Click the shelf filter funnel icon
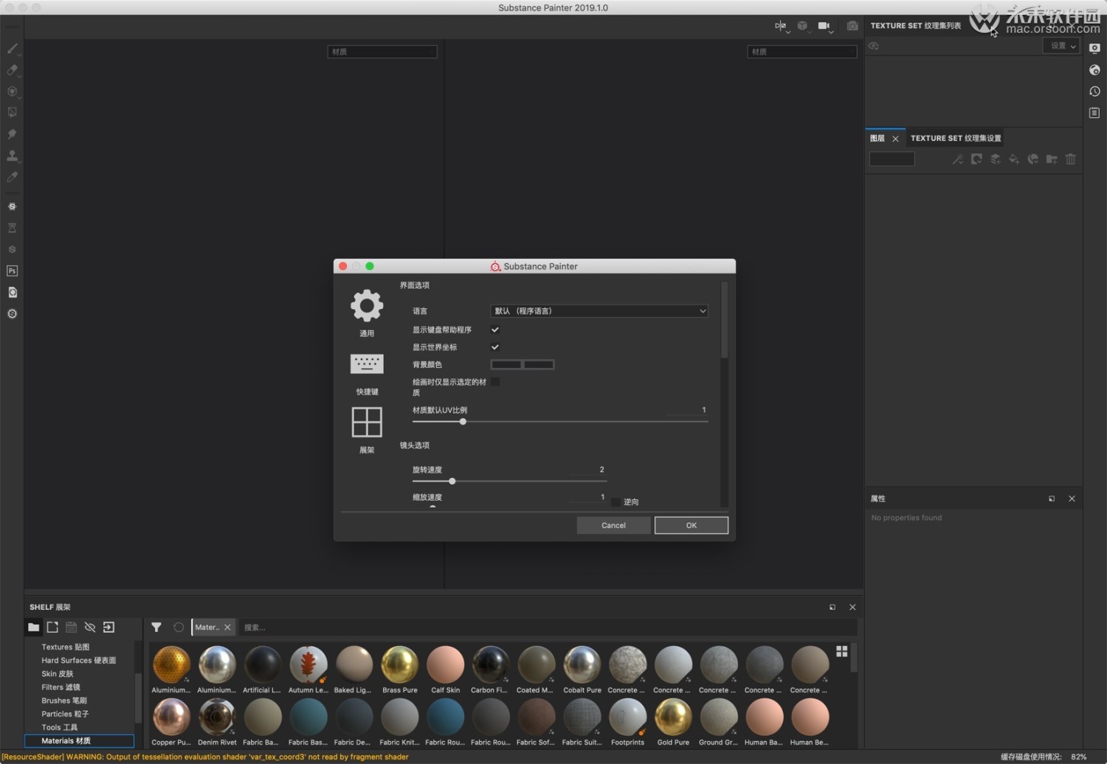This screenshot has width=1107, height=764. [x=156, y=628]
